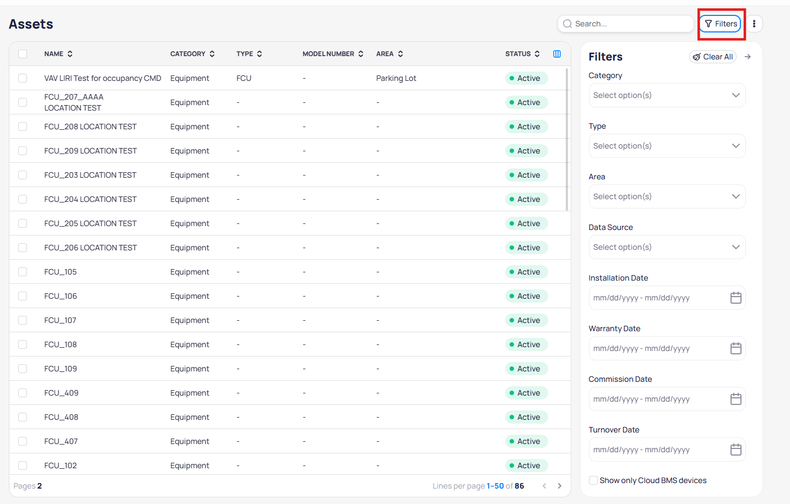The height and width of the screenshot is (504, 790).
Task: Go to the next page using right chevron
Action: pos(560,486)
